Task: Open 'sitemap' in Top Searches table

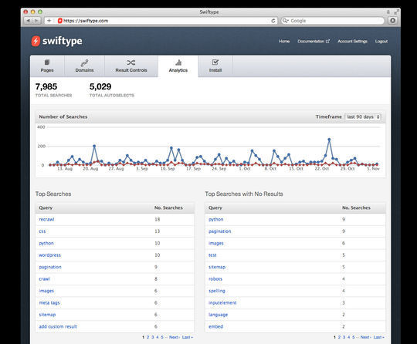Action: pos(47,315)
